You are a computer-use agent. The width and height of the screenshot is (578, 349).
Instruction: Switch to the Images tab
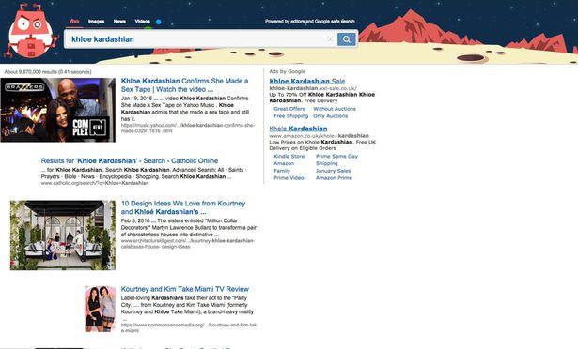(96, 22)
